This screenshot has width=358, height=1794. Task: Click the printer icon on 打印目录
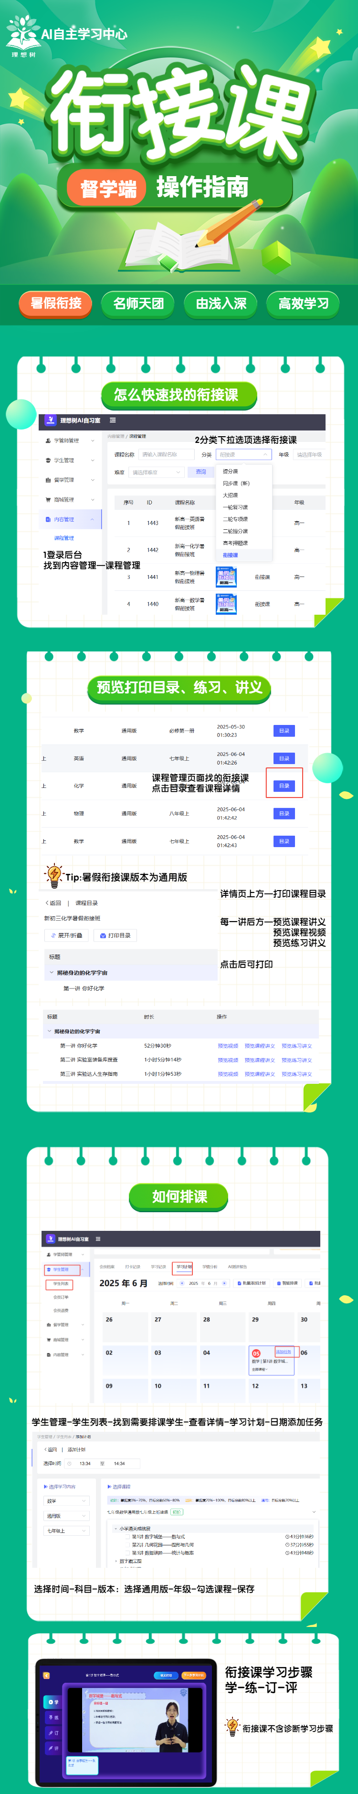[103, 935]
